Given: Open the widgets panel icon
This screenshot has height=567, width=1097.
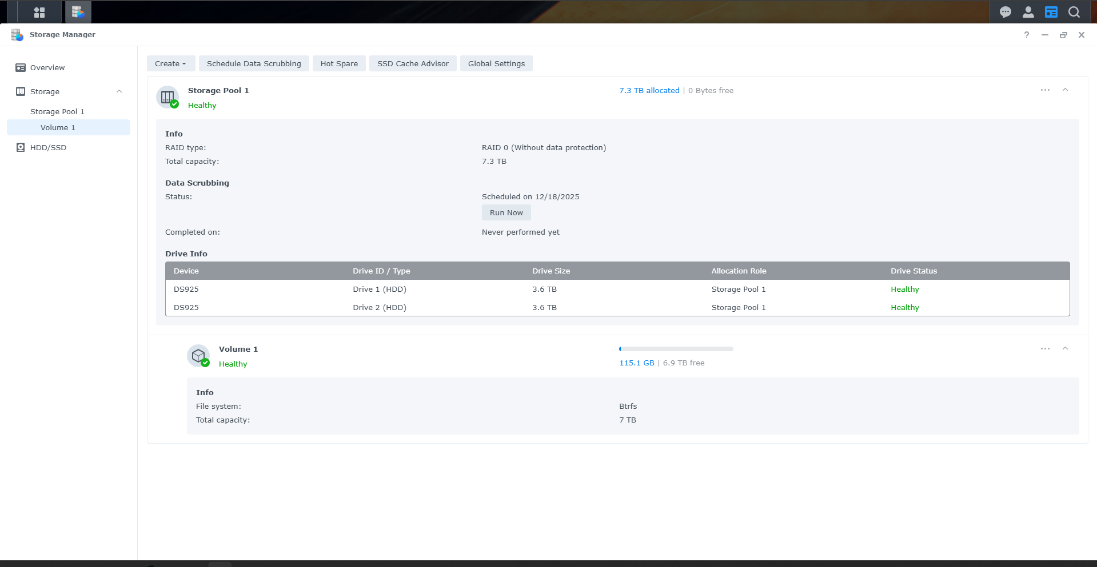Looking at the screenshot, I should point(1051,12).
